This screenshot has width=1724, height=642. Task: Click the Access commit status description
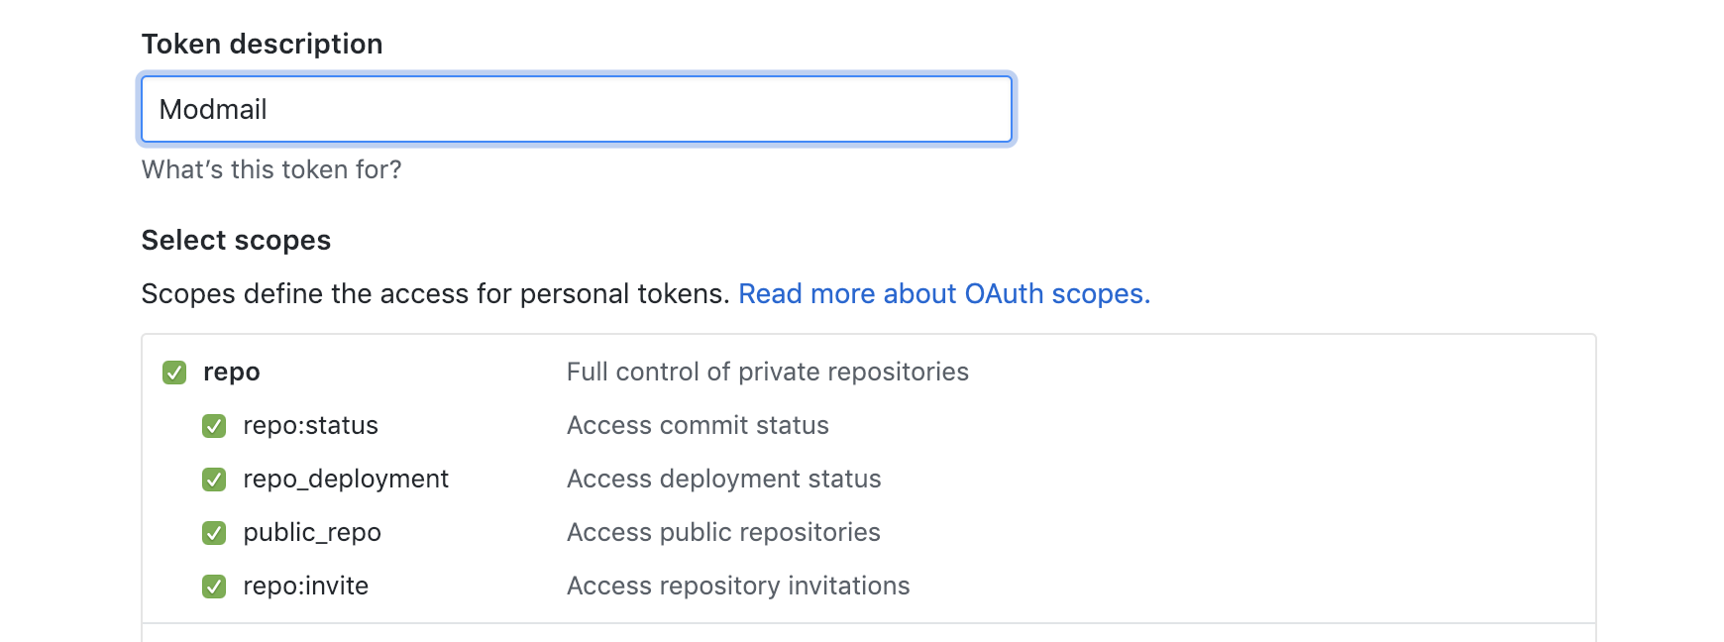[698, 426]
